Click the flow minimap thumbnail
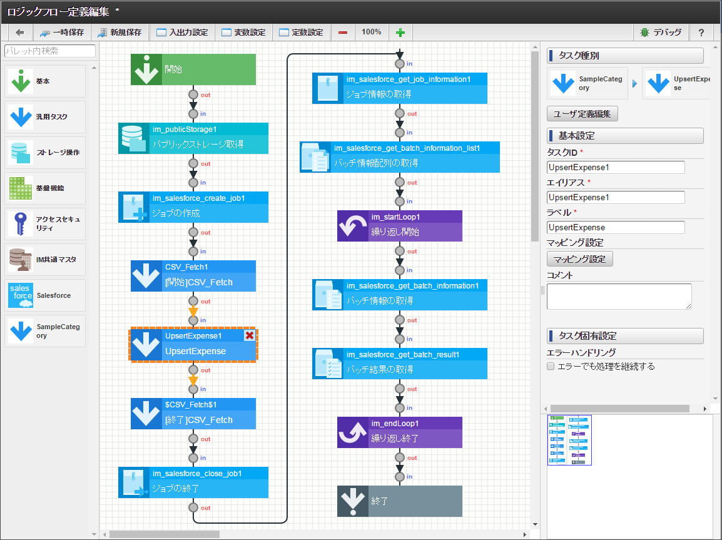This screenshot has width=722, height=540. tap(569, 440)
